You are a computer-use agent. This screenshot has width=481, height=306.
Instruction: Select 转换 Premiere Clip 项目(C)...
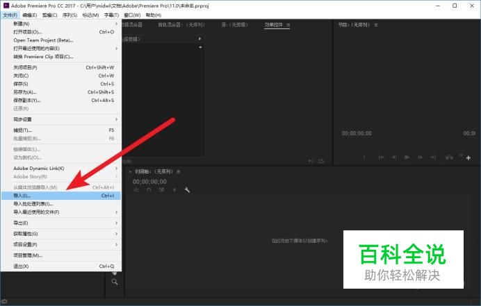[x=61, y=57]
